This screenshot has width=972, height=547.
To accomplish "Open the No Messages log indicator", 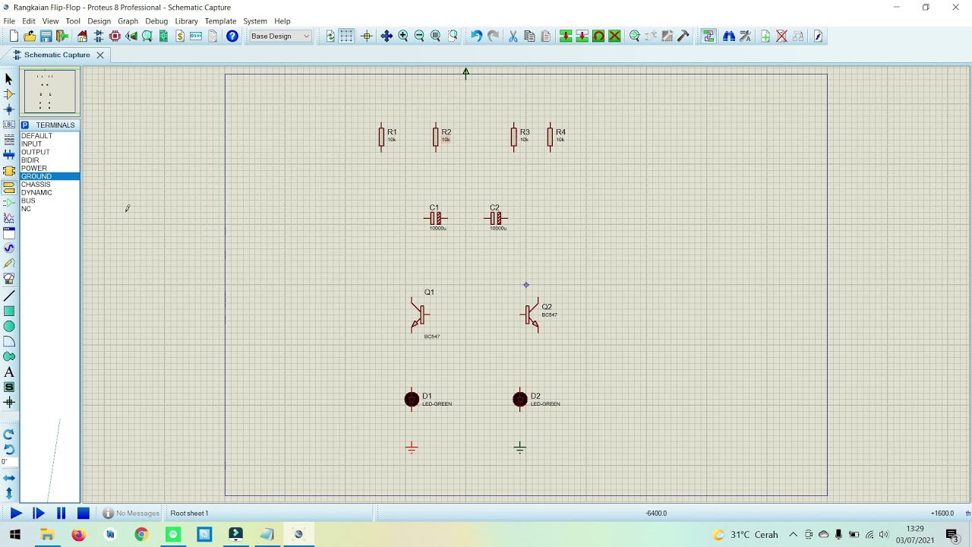I will pyautogui.click(x=131, y=514).
